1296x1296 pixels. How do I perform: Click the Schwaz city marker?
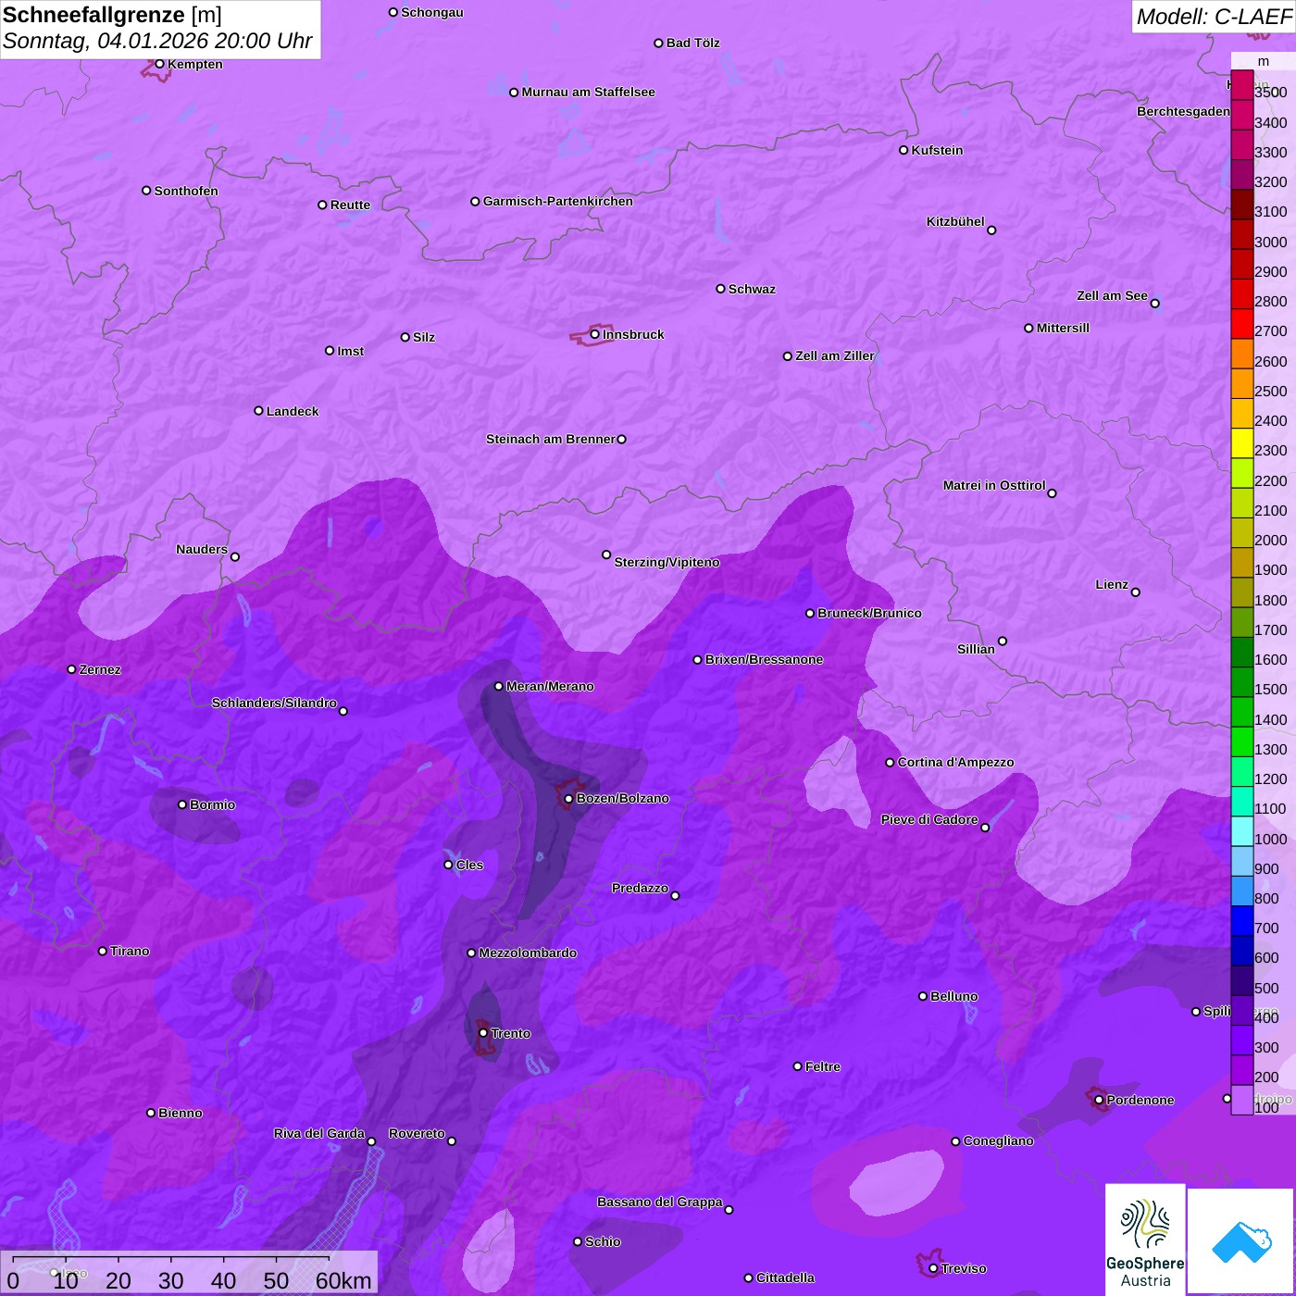(x=721, y=289)
